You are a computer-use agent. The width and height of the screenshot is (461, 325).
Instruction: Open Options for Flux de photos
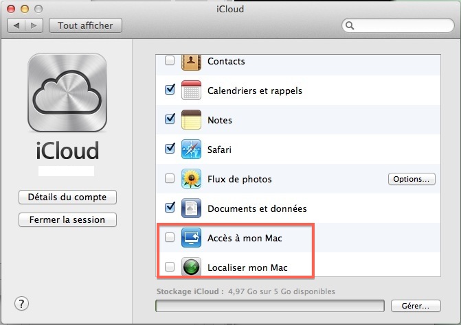pyautogui.click(x=412, y=179)
